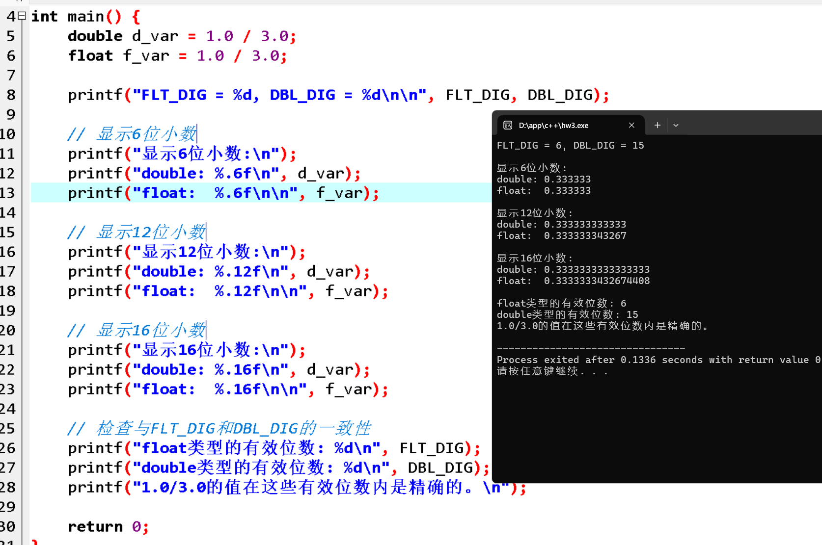Click the comment '// 显示16位小数'

137,331
